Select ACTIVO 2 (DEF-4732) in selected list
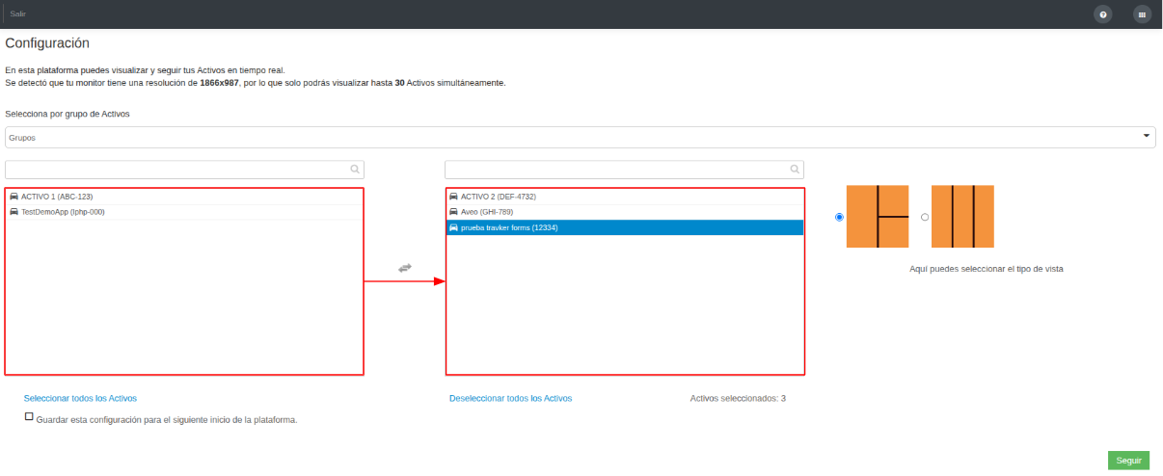The image size is (1163, 476). [x=625, y=197]
